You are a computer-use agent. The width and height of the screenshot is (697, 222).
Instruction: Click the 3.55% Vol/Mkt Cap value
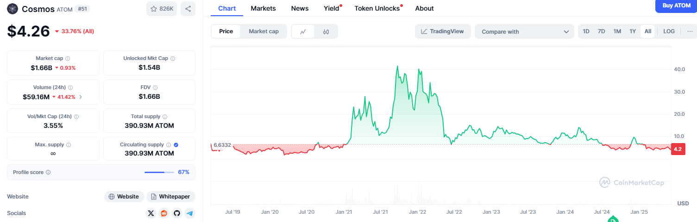tap(53, 126)
